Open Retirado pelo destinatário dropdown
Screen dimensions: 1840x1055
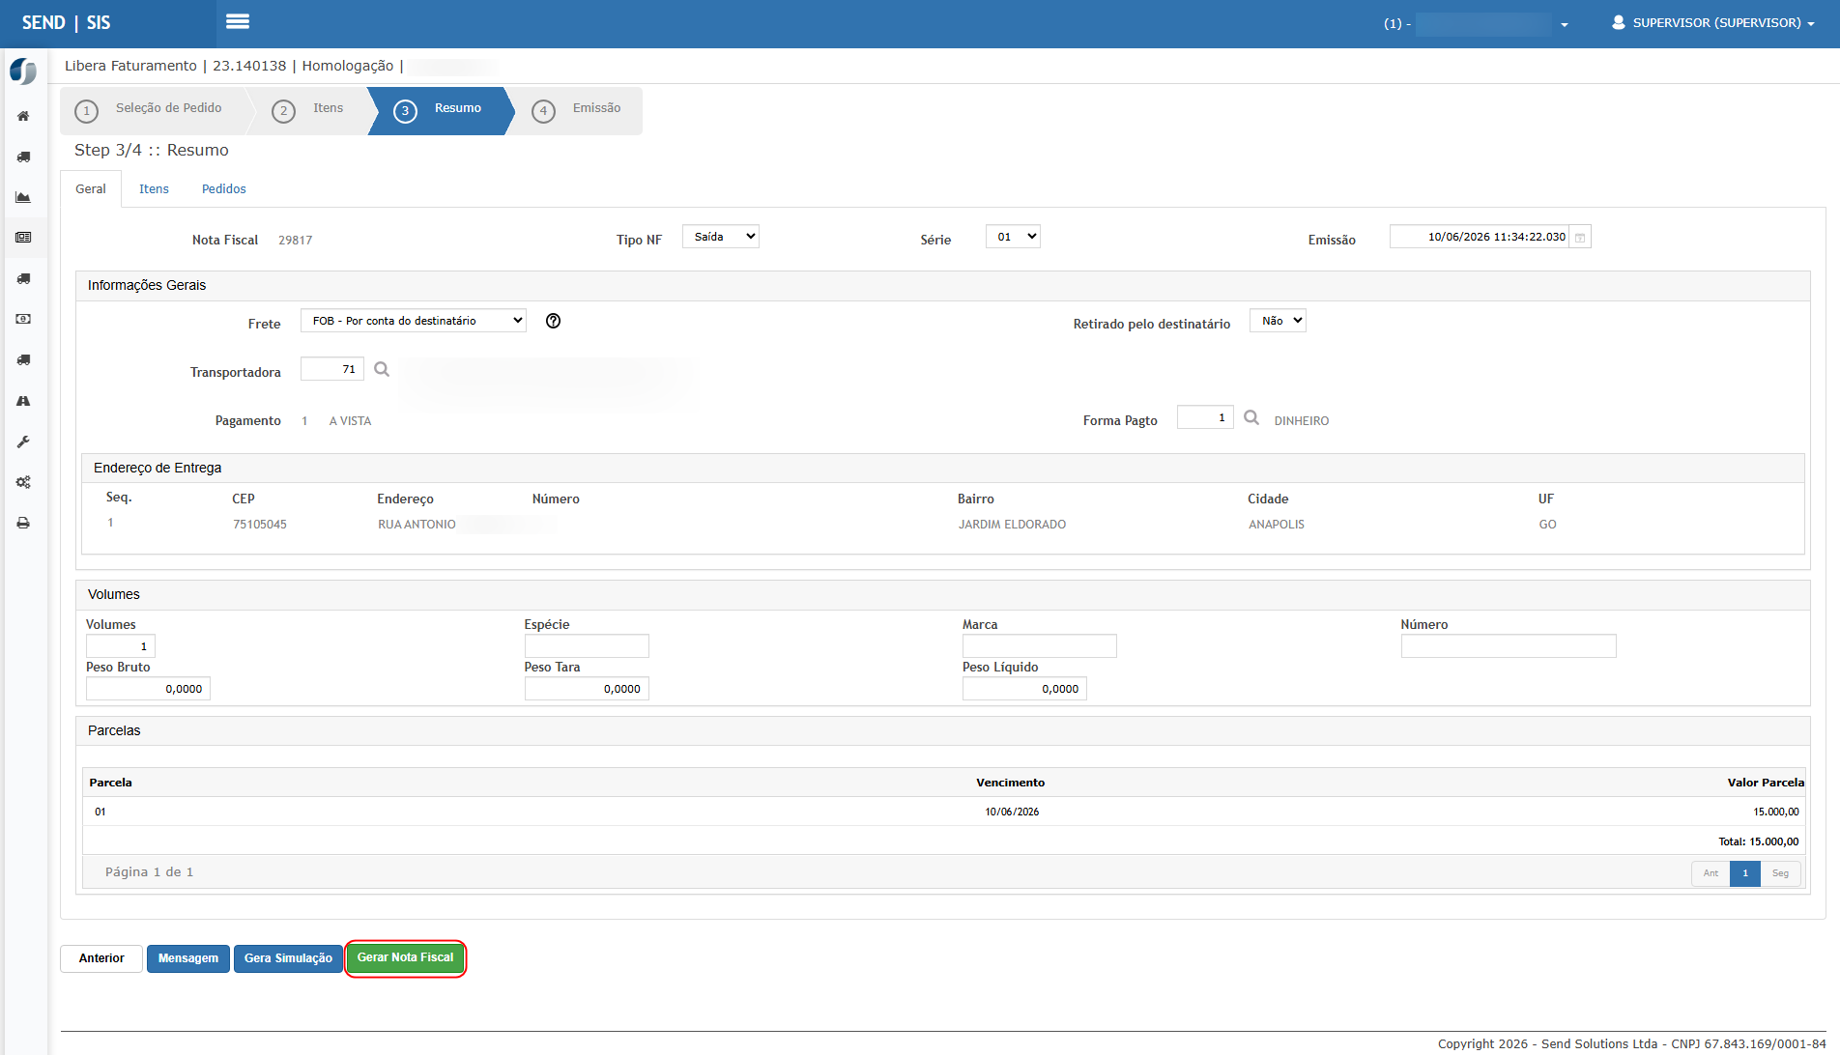1278,321
